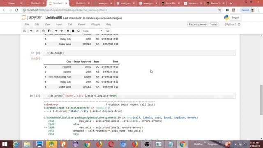This screenshot has width=263, height=148.
Task: Open the Cell menu
Action: (70, 24)
